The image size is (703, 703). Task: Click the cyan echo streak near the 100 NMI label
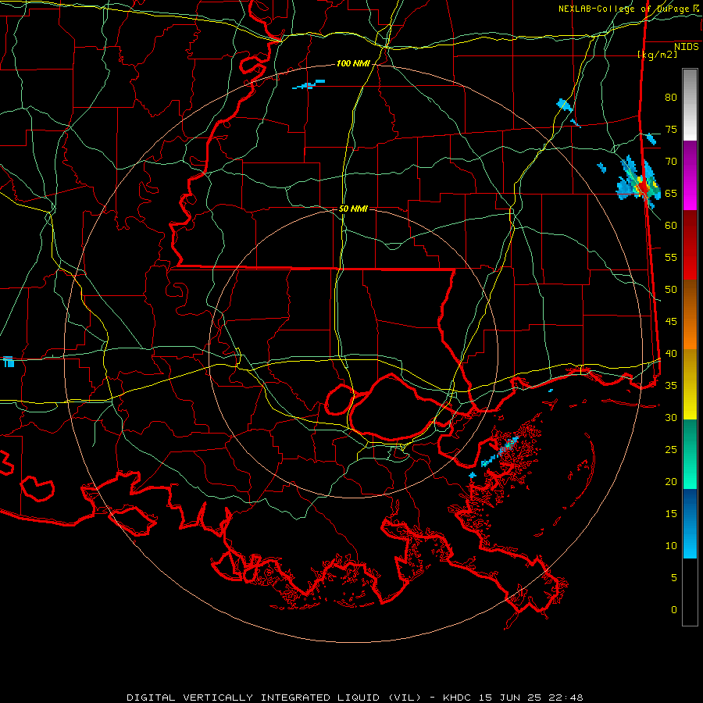pos(309,84)
